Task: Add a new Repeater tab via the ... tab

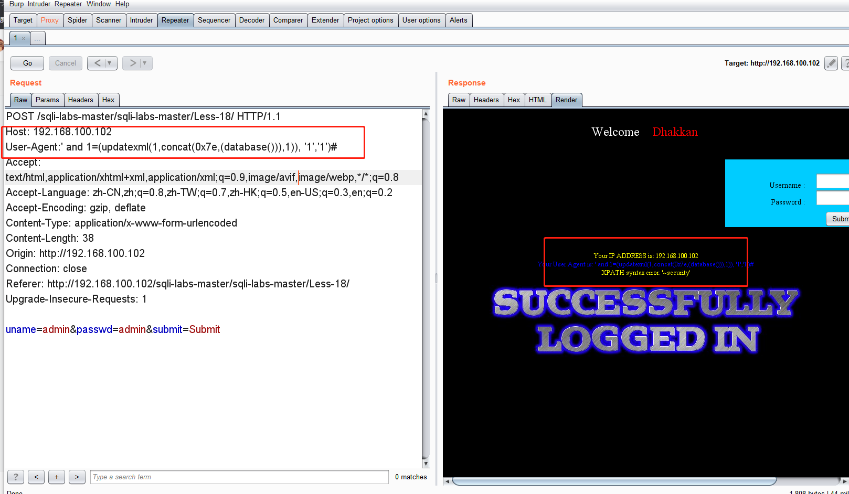Action: click(37, 38)
